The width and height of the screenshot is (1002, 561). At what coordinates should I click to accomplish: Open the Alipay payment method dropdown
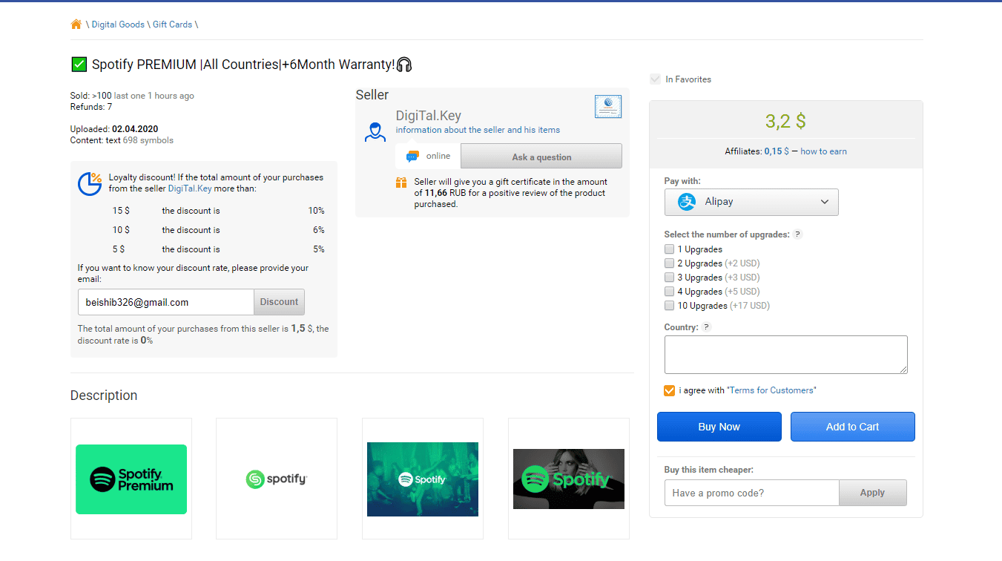point(751,202)
